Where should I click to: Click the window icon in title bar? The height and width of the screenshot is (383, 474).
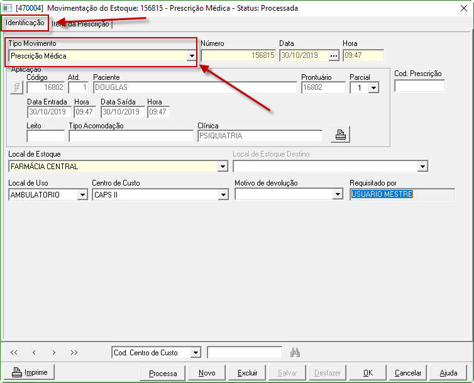8,8
